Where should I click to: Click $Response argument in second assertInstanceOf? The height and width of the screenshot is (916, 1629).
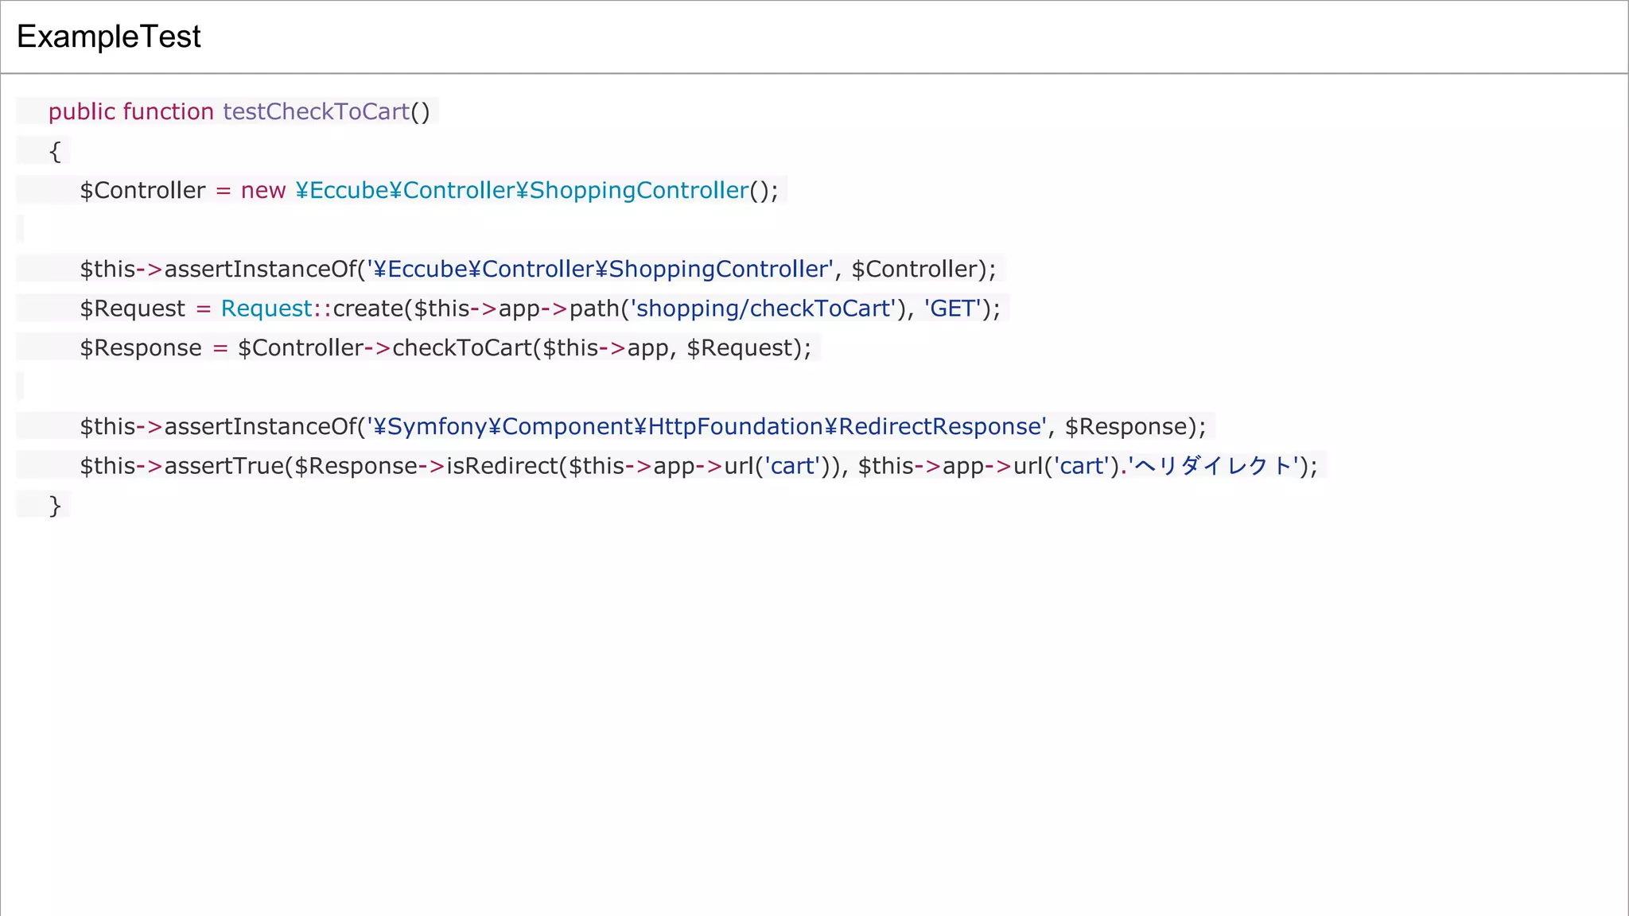tap(1126, 426)
